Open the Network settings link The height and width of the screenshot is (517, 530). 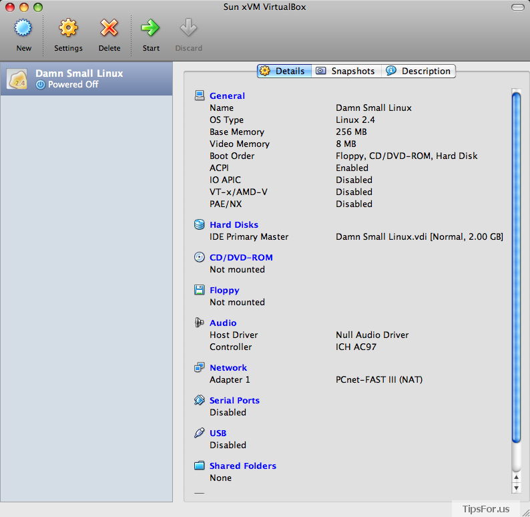pos(228,367)
